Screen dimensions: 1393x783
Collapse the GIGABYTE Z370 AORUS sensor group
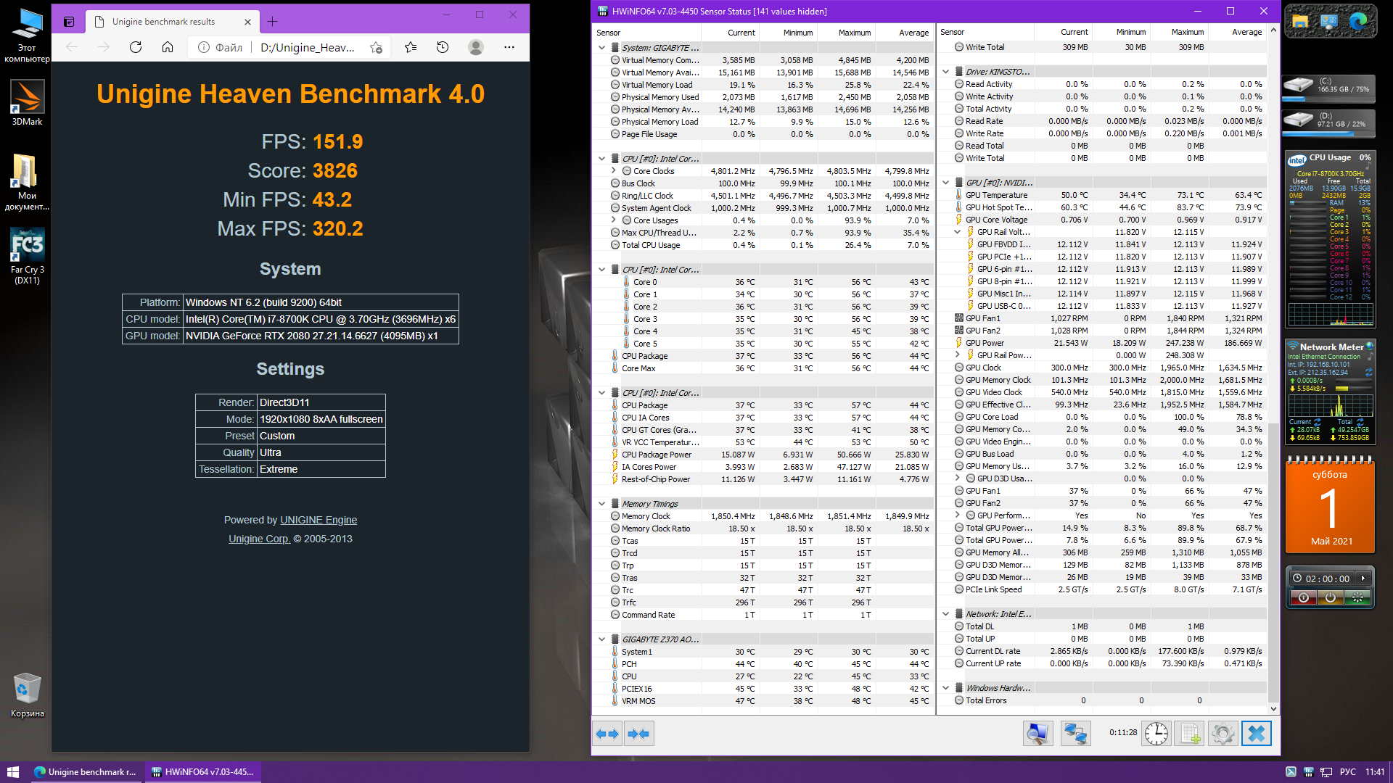(x=601, y=639)
